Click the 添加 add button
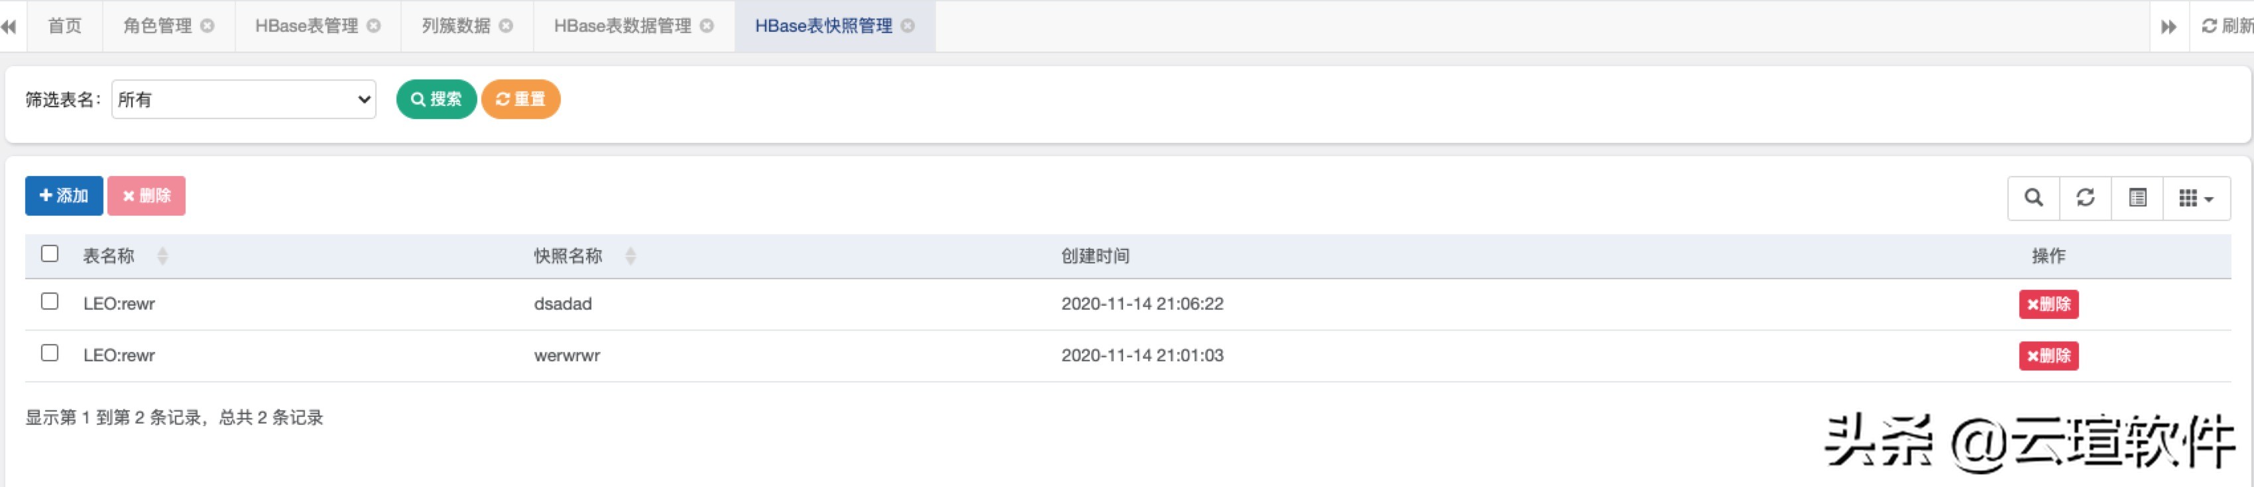2254x487 pixels. point(63,195)
